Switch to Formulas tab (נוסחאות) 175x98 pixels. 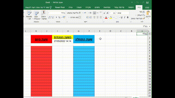pos(107,7)
